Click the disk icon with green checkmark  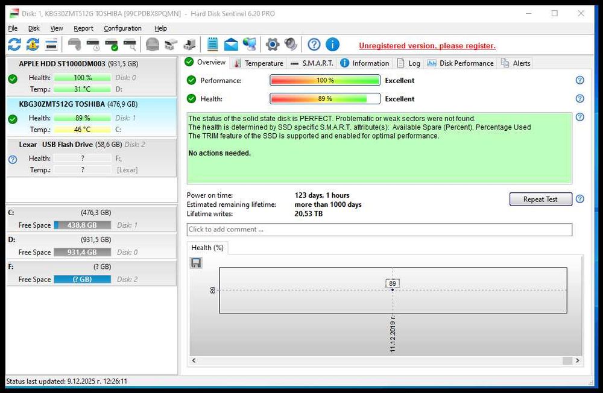click(x=112, y=45)
